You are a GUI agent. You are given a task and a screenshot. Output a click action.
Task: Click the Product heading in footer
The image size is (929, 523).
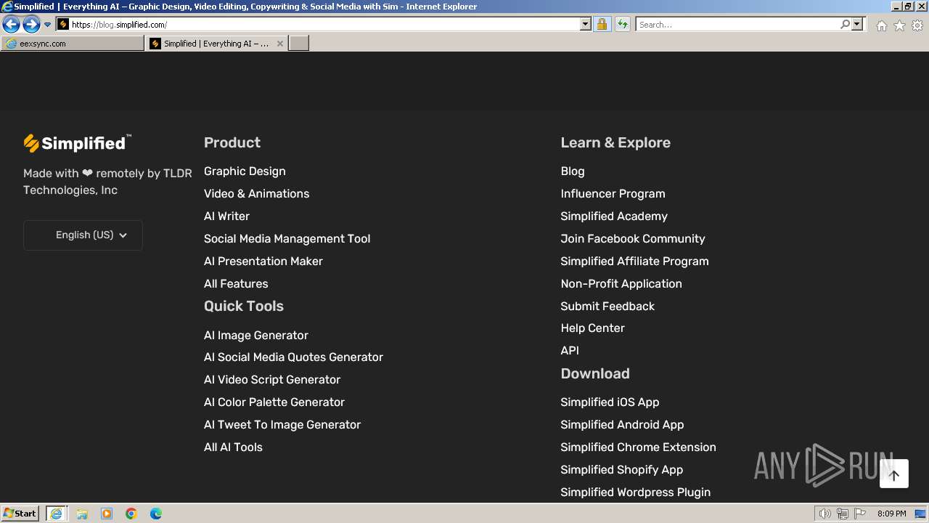pyautogui.click(x=232, y=143)
